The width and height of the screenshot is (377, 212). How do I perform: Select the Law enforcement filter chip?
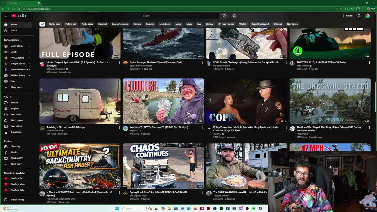pos(120,24)
